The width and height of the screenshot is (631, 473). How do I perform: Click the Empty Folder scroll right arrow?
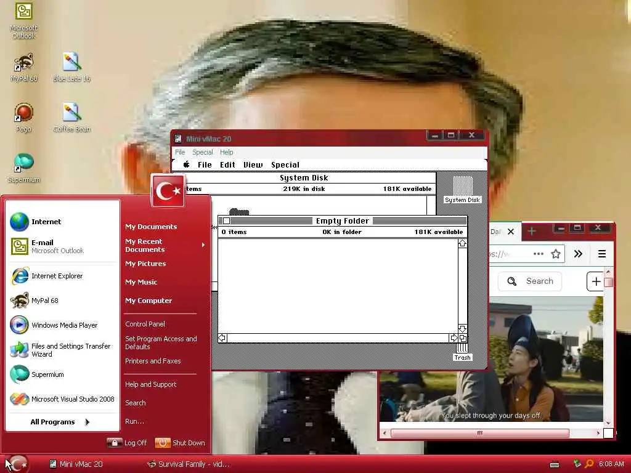tap(454, 338)
